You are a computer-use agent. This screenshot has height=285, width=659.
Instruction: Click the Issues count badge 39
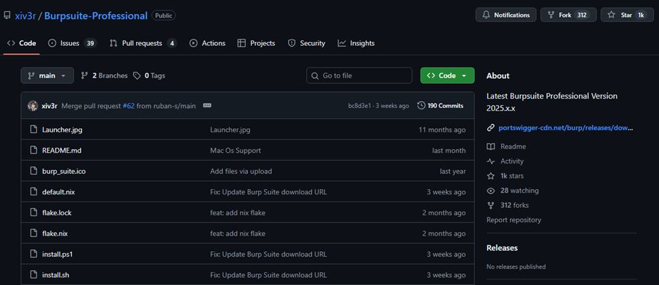[90, 43]
